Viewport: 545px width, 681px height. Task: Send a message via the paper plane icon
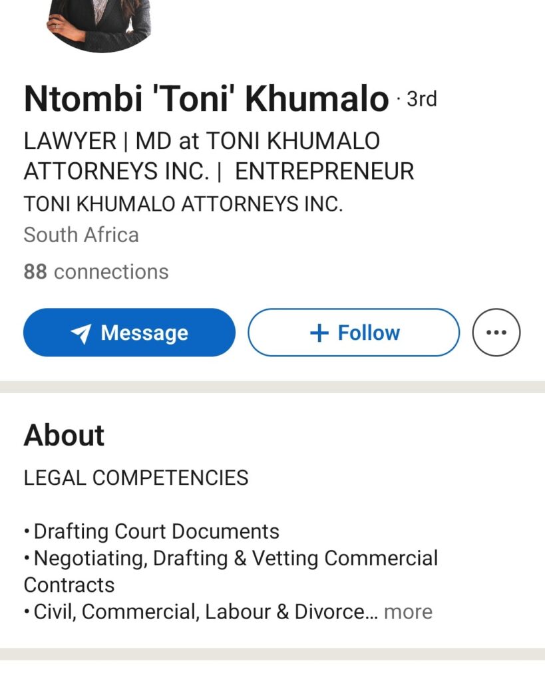[x=81, y=334]
